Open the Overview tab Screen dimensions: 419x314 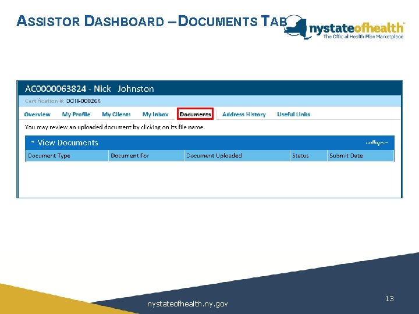[x=37, y=115]
